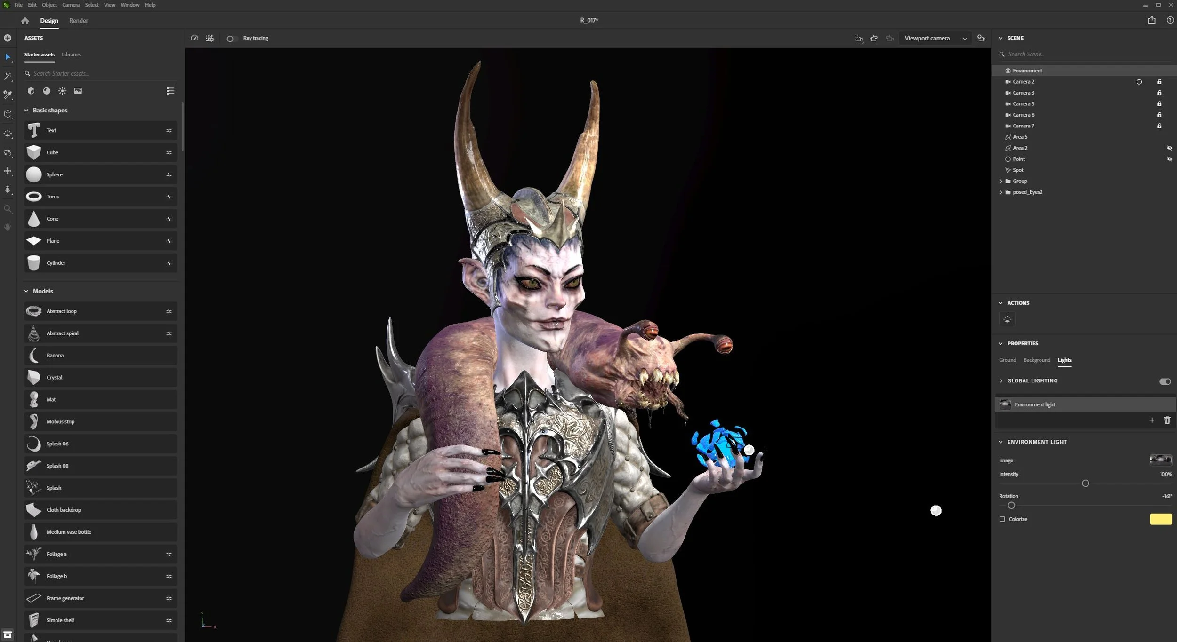The height and width of the screenshot is (642, 1177).
Task: Toggle Global Lighting switch
Action: tap(1165, 381)
